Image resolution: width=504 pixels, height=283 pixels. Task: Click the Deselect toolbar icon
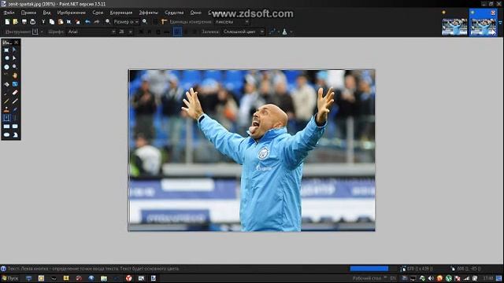[77, 22]
